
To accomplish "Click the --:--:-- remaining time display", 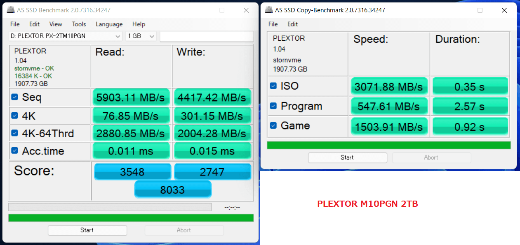I will pyautogui.click(x=232, y=207).
